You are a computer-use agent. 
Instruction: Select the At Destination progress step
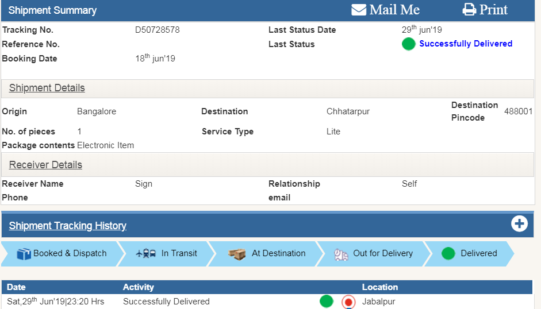tap(267, 253)
